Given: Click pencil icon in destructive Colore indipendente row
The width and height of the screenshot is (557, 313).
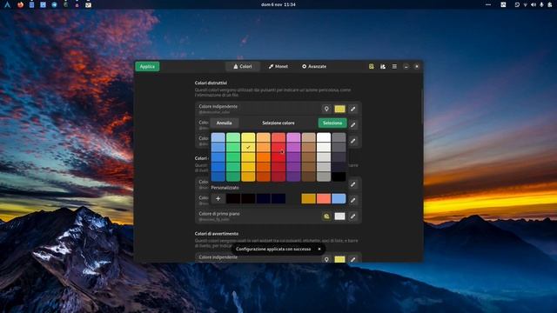Looking at the screenshot, I should click(x=352, y=109).
